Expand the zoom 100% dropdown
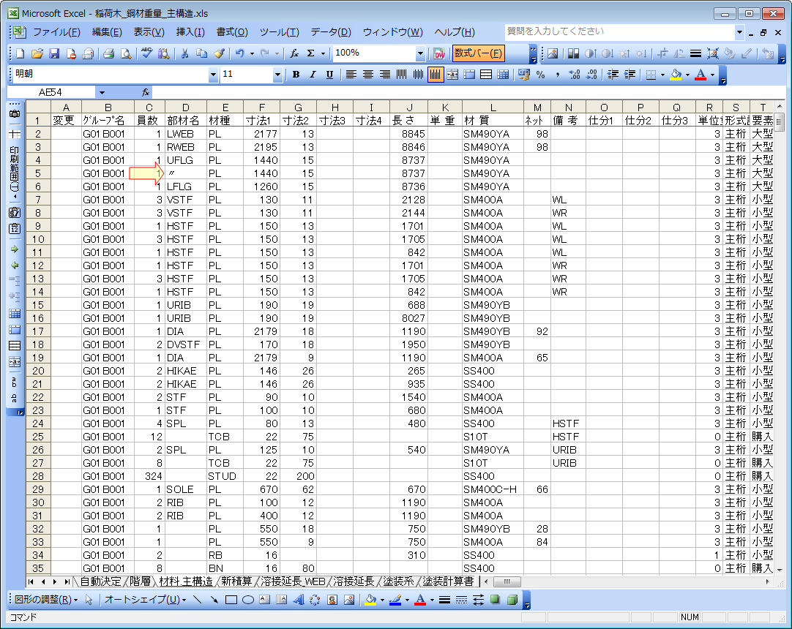Viewport: 792px width, 629px height. coord(420,53)
